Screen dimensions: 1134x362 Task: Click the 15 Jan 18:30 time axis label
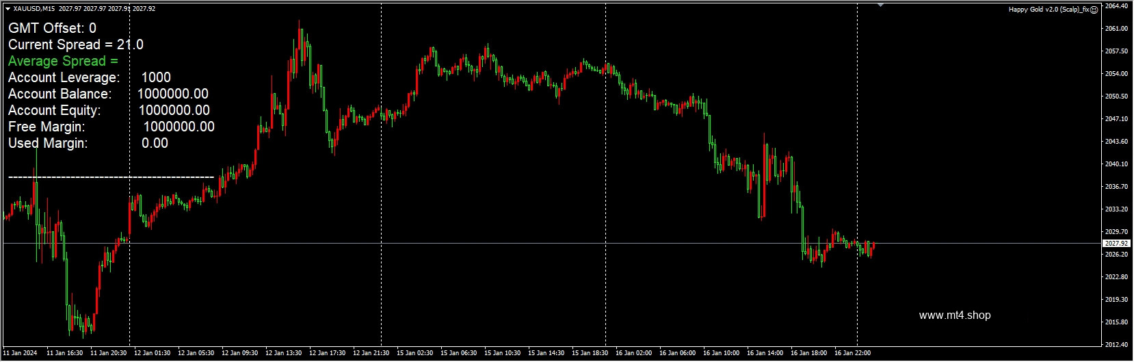[x=591, y=353]
